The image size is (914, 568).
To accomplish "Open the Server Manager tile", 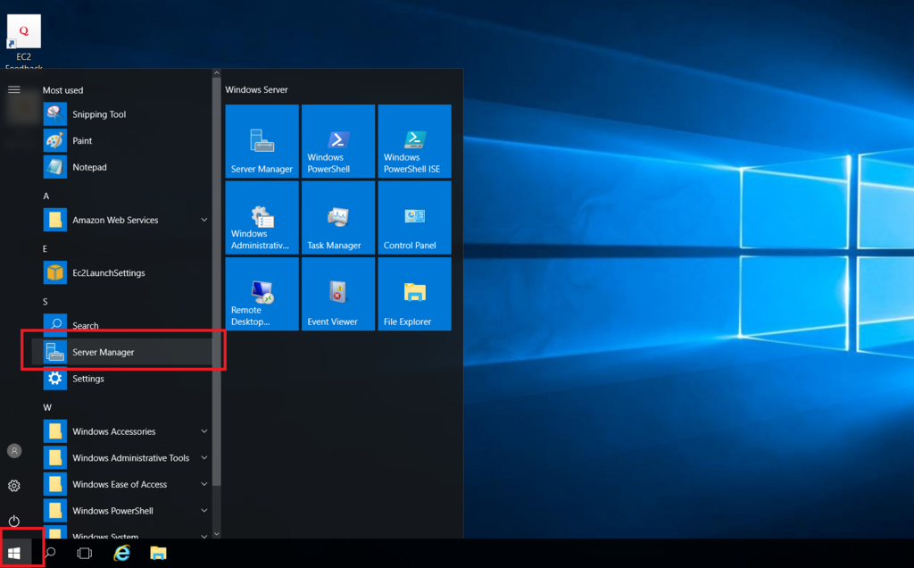I will pos(262,141).
